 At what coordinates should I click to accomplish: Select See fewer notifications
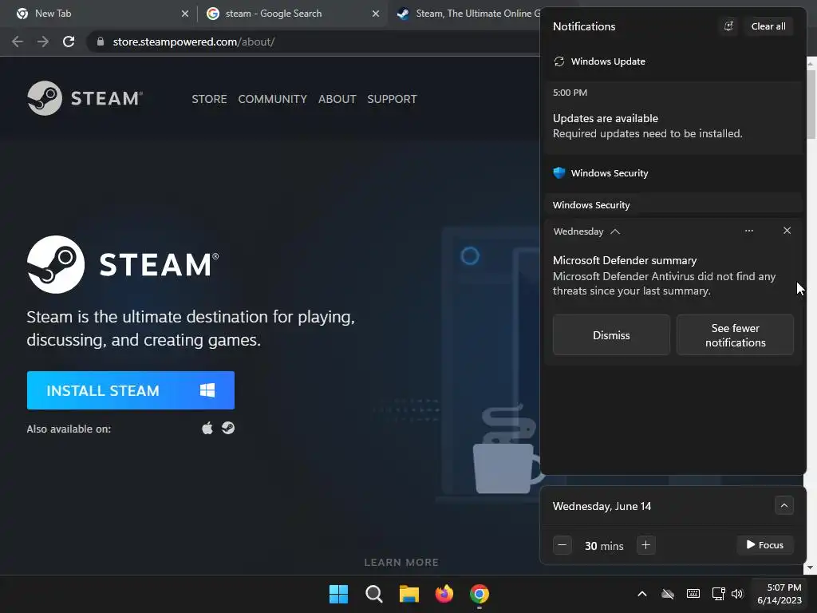coord(735,335)
